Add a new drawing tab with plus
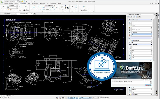 click(x=34, y=14)
